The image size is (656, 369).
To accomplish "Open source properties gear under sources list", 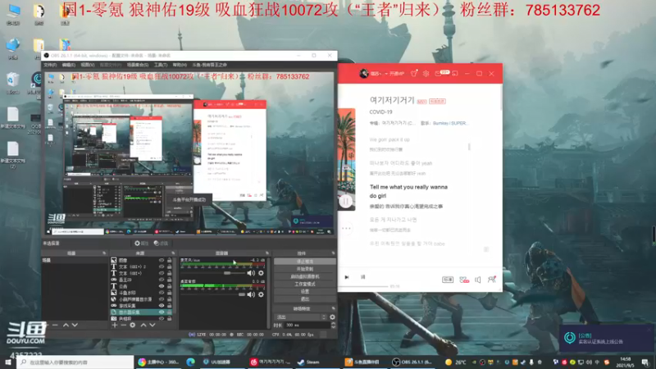I will coord(133,325).
